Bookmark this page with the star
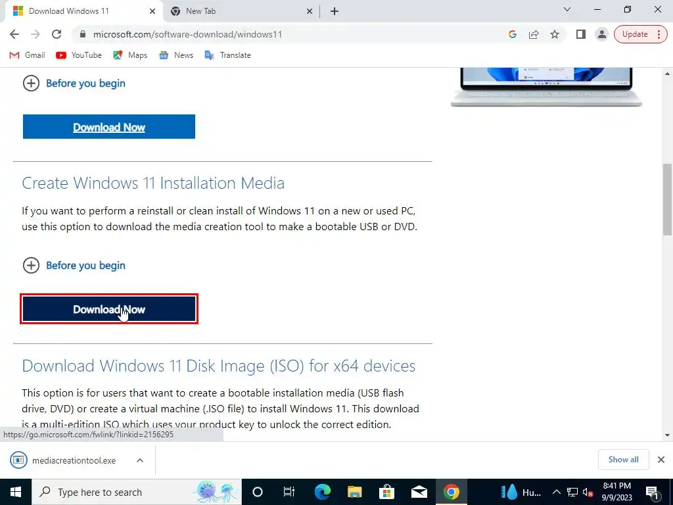 click(555, 34)
